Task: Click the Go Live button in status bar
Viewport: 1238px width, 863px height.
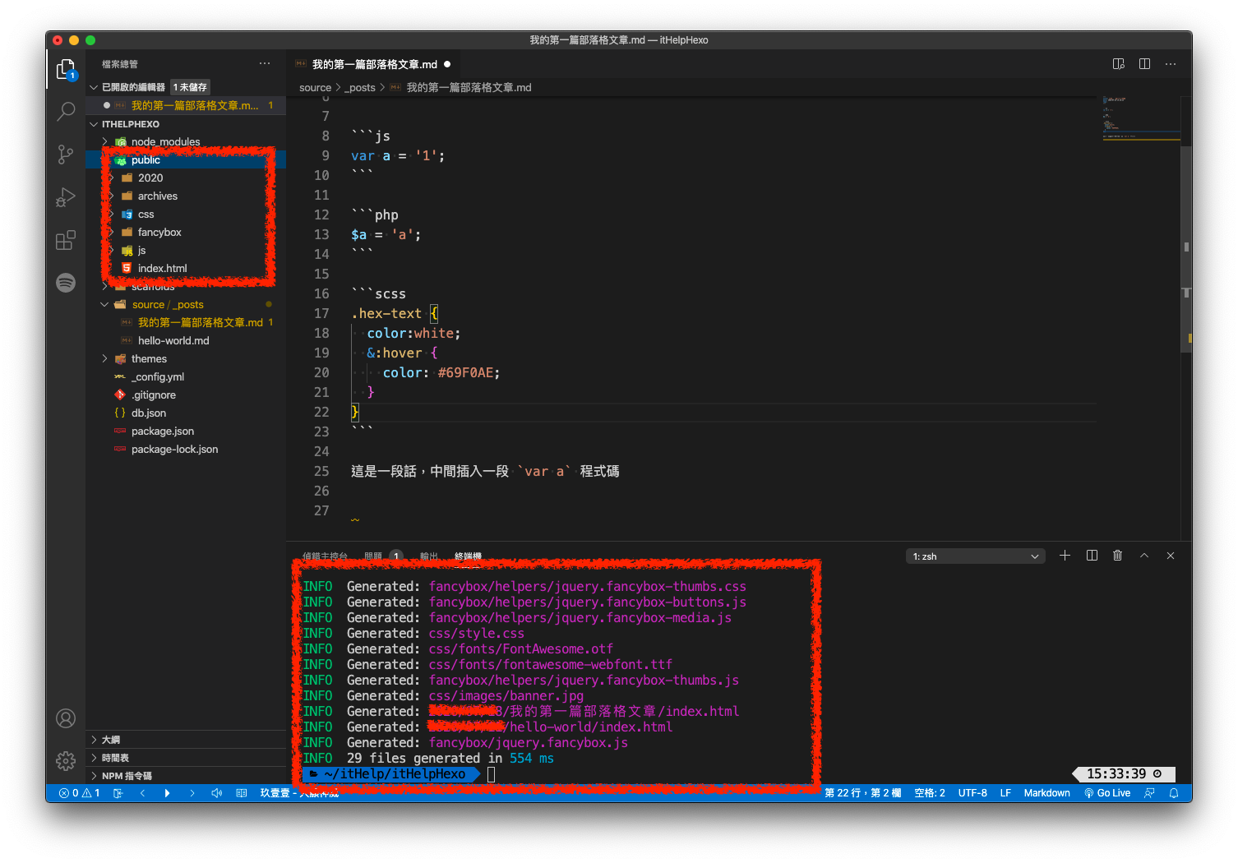Action: click(x=1107, y=793)
